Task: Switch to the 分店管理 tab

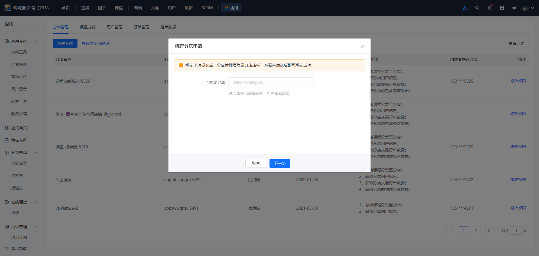Action: click(61, 27)
